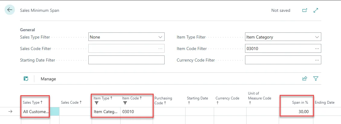Click the Span in % column header

tap(300, 102)
